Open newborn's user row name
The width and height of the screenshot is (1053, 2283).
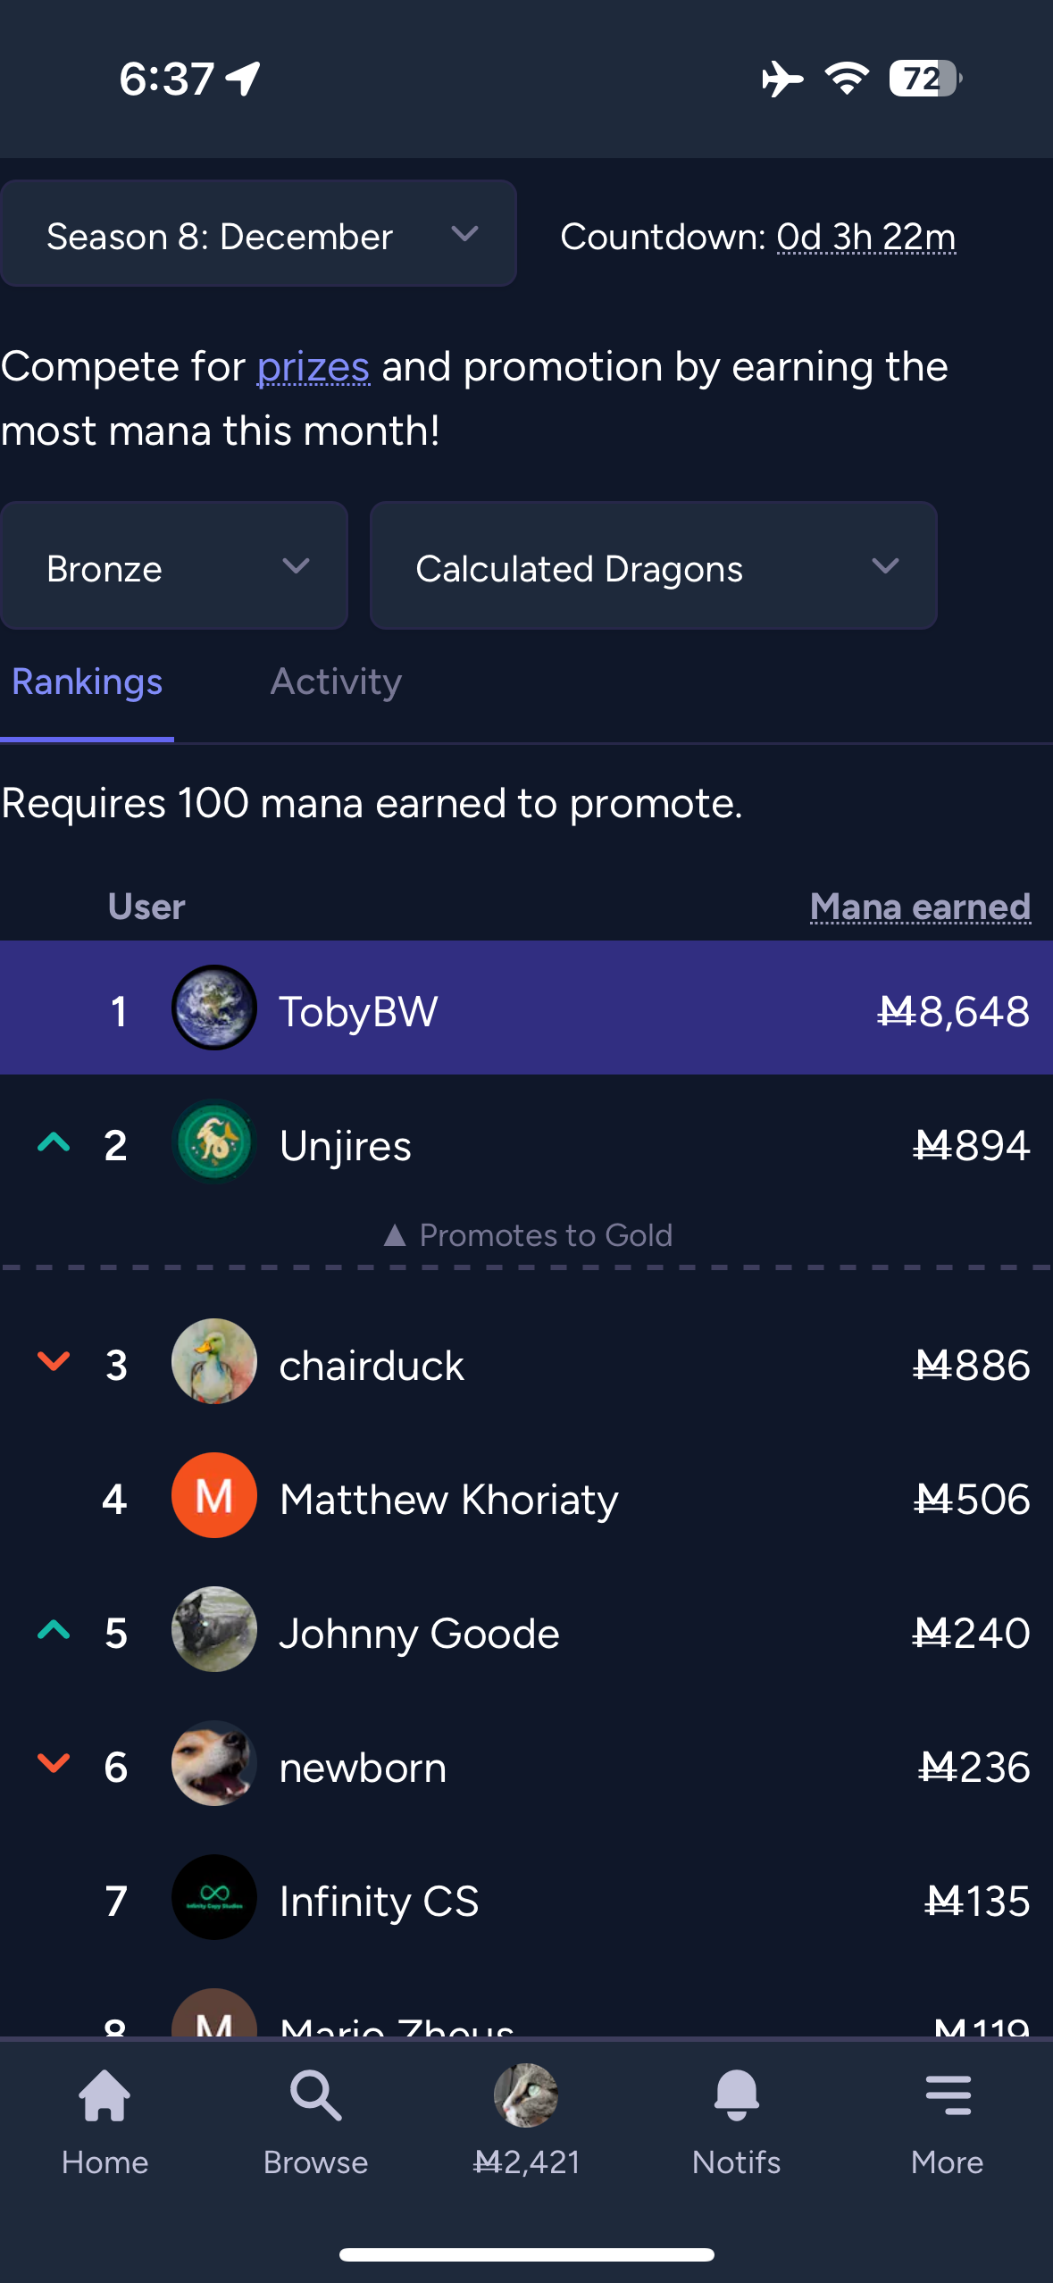pyautogui.click(x=363, y=1768)
